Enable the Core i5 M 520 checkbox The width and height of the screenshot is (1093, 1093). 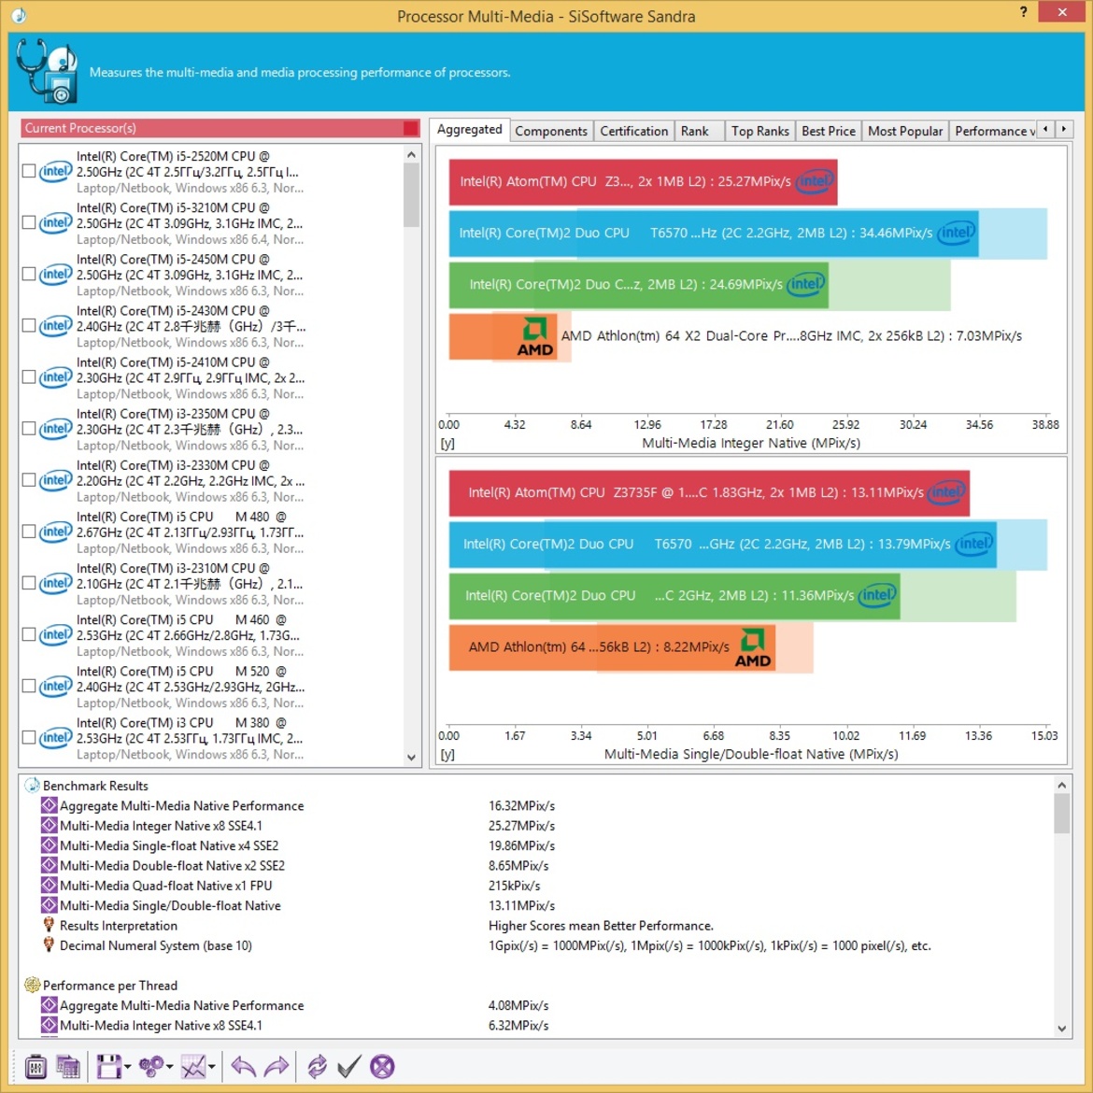(x=29, y=687)
